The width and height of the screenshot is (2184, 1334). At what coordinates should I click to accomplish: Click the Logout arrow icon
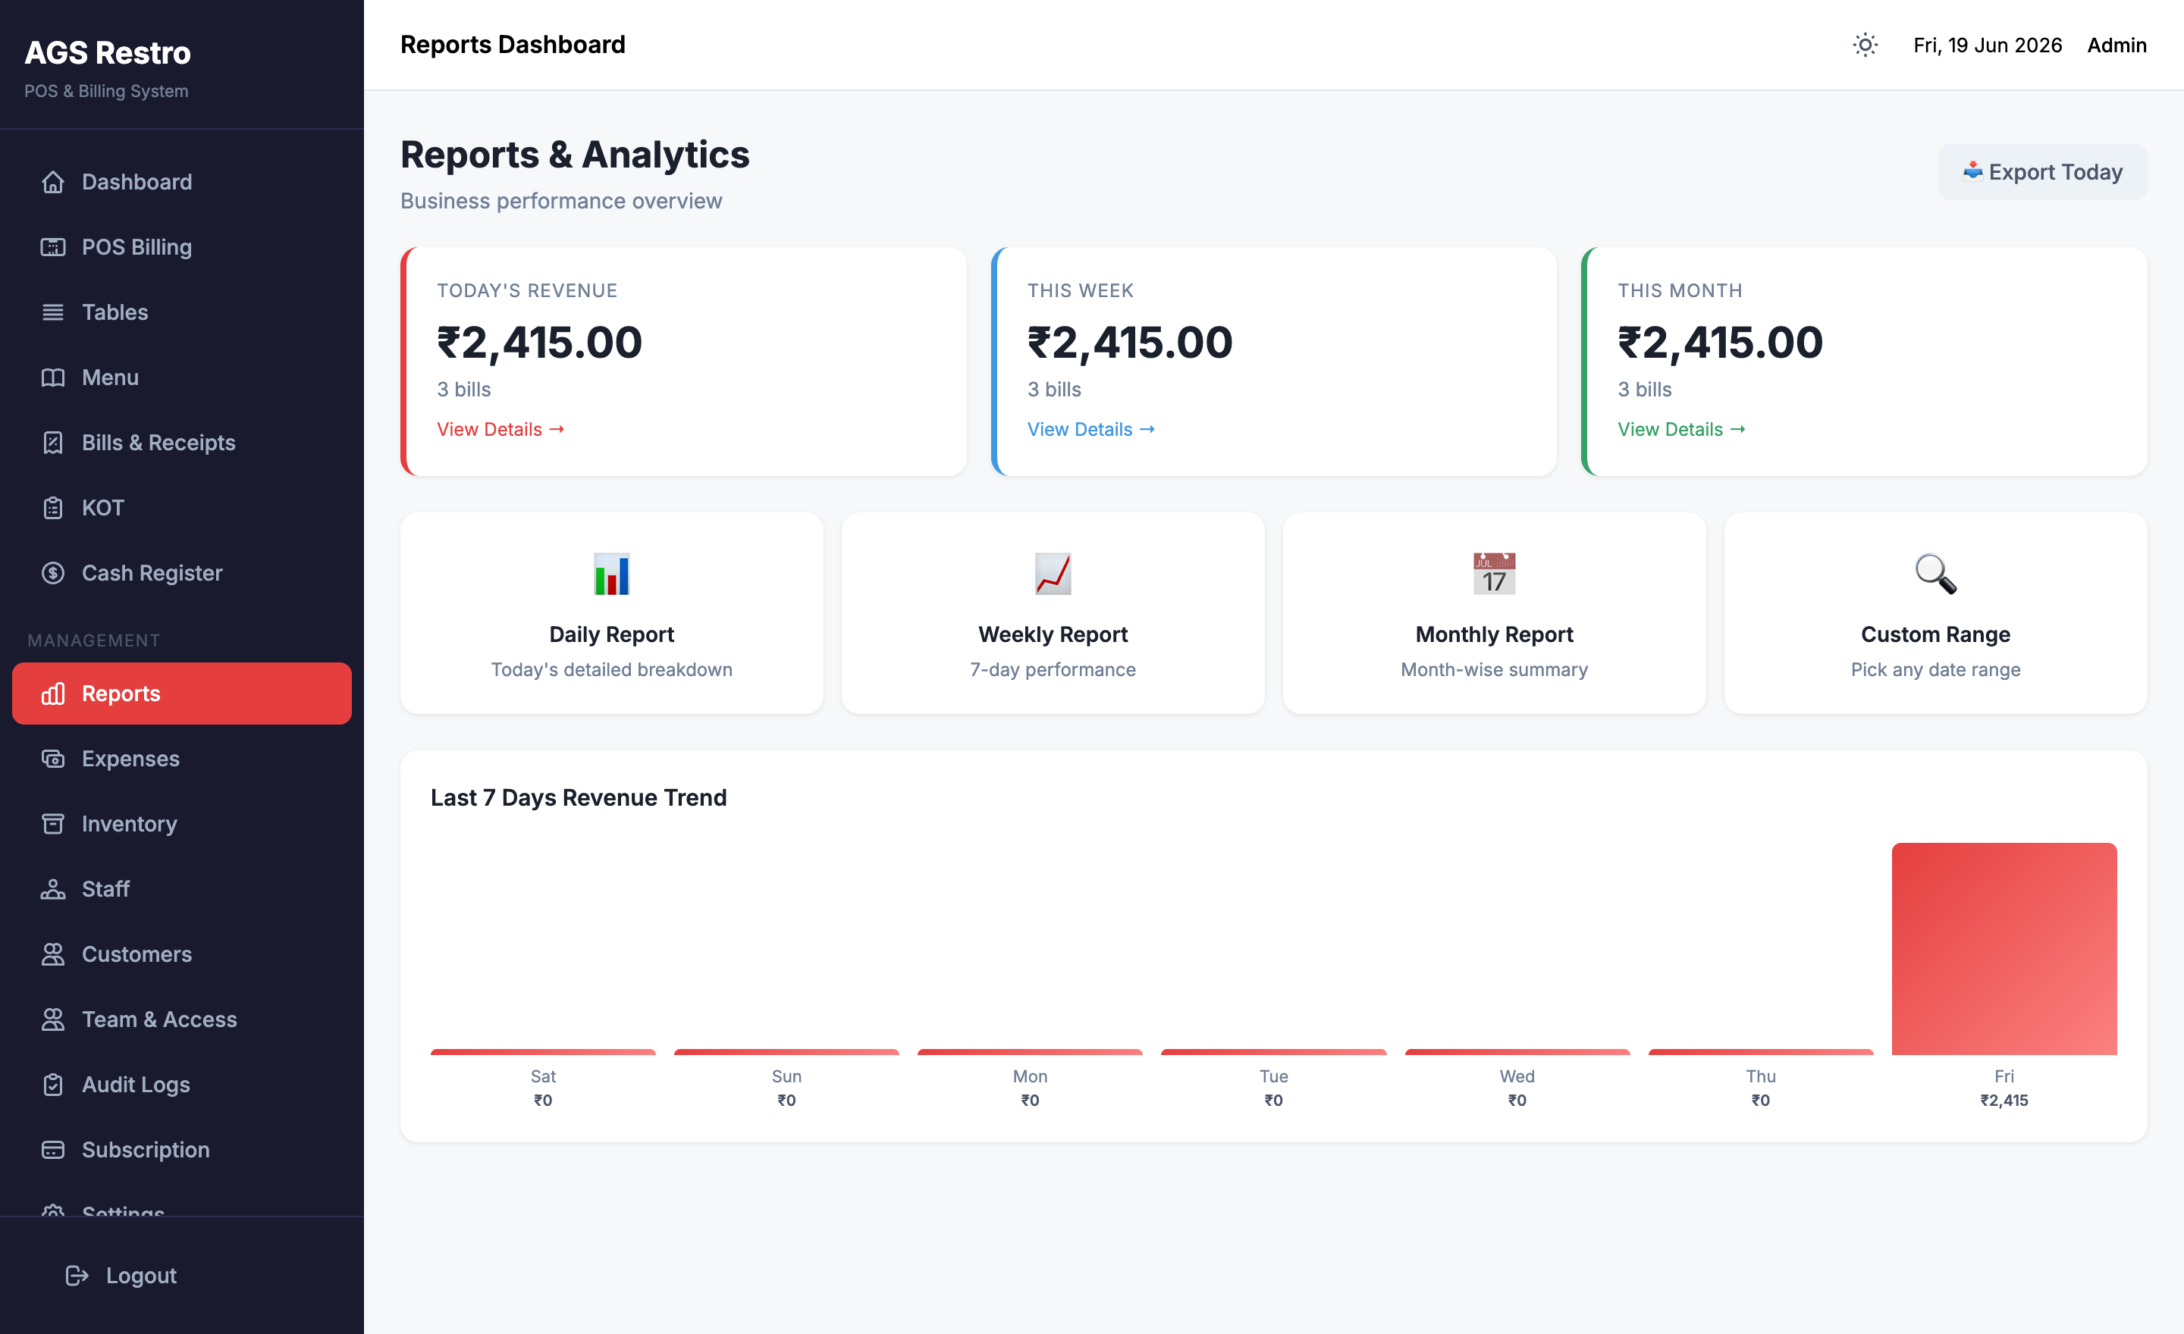tap(77, 1276)
